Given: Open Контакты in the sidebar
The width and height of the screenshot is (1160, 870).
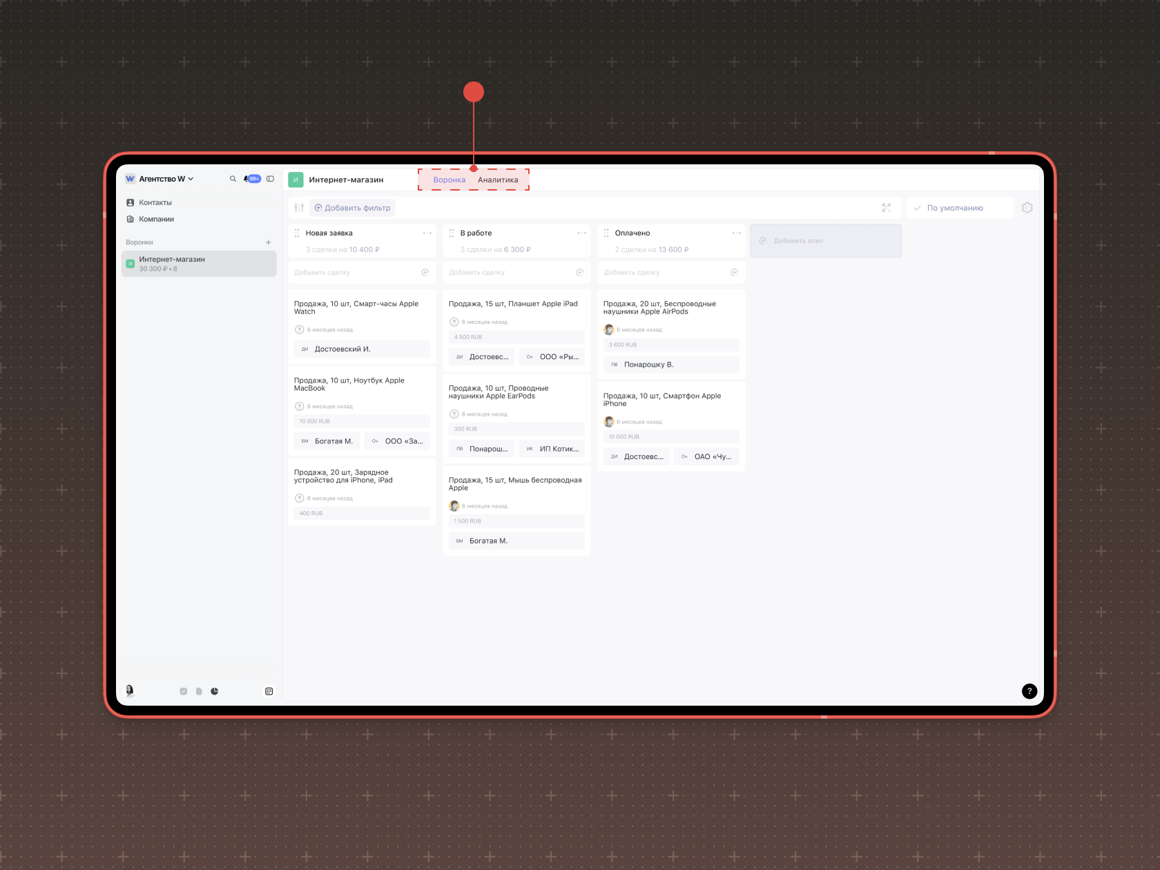Looking at the screenshot, I should pyautogui.click(x=149, y=202).
